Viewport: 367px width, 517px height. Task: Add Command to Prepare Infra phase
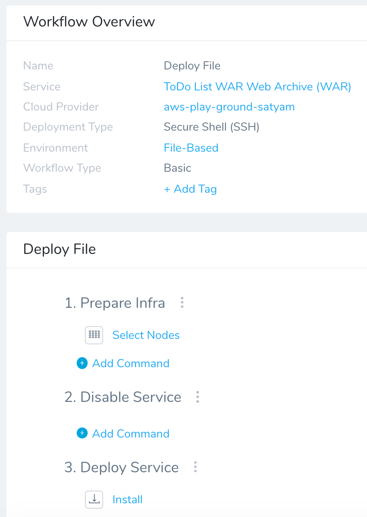(131, 364)
